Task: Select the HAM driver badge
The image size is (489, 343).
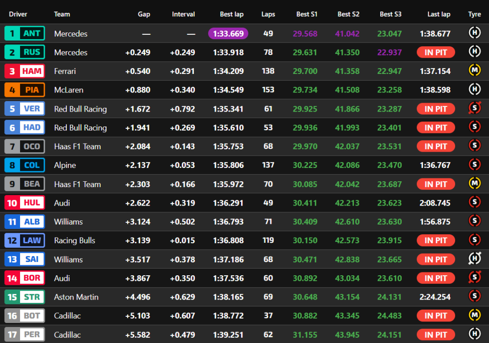Action: coord(25,71)
